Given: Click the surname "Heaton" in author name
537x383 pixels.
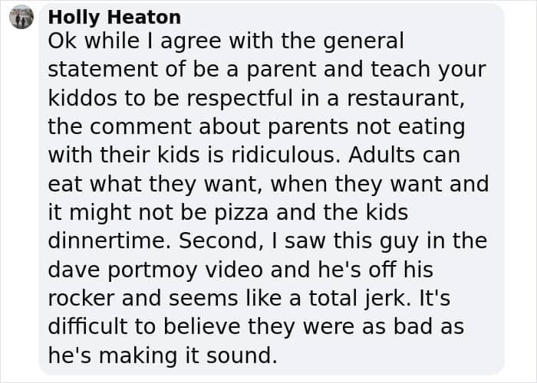Looking at the screenshot, I should pos(144,17).
